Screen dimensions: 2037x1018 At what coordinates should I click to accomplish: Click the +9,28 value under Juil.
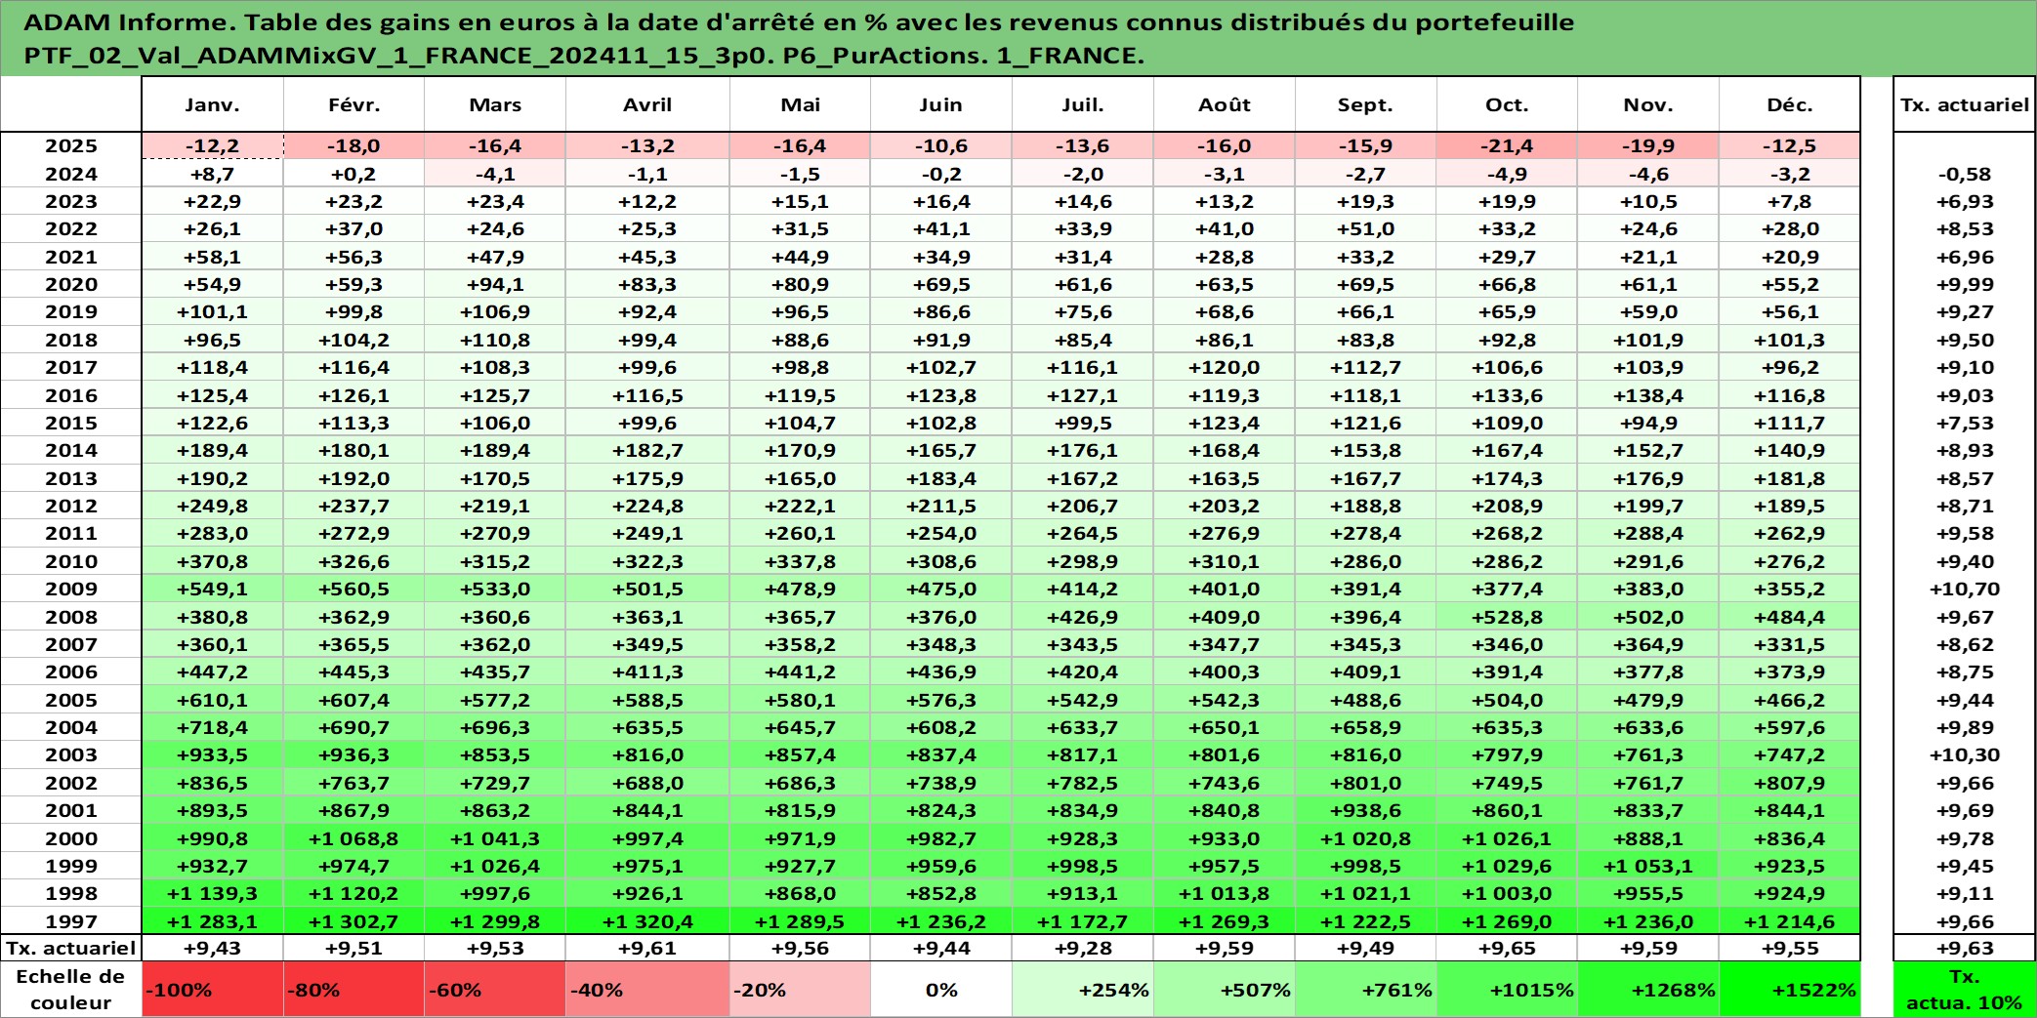tap(1083, 948)
